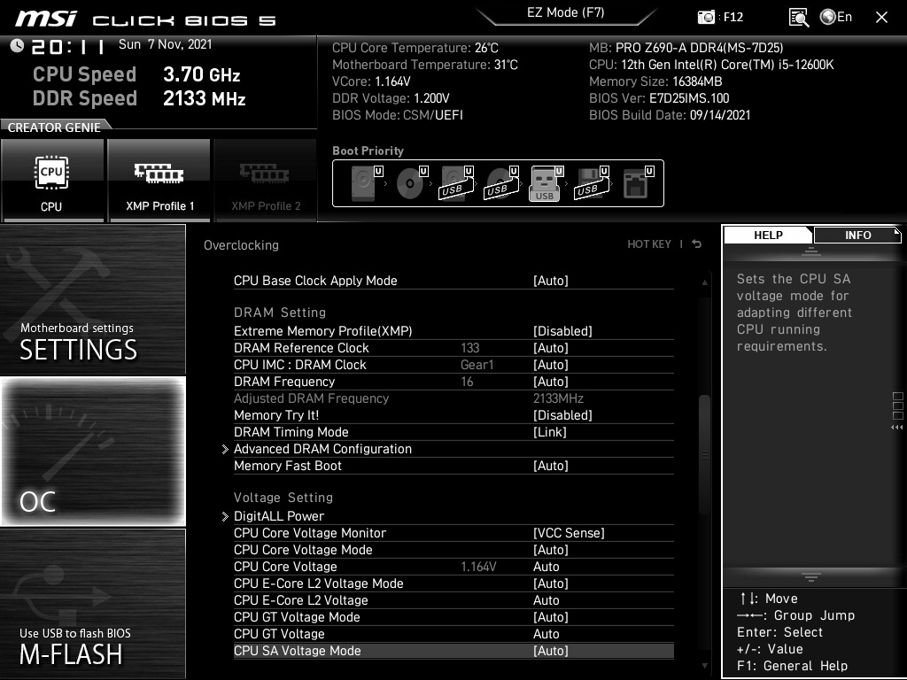Select the USB CD/DVD boot icon

coord(501,183)
